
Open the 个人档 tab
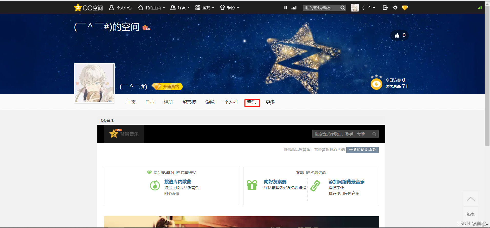(231, 102)
